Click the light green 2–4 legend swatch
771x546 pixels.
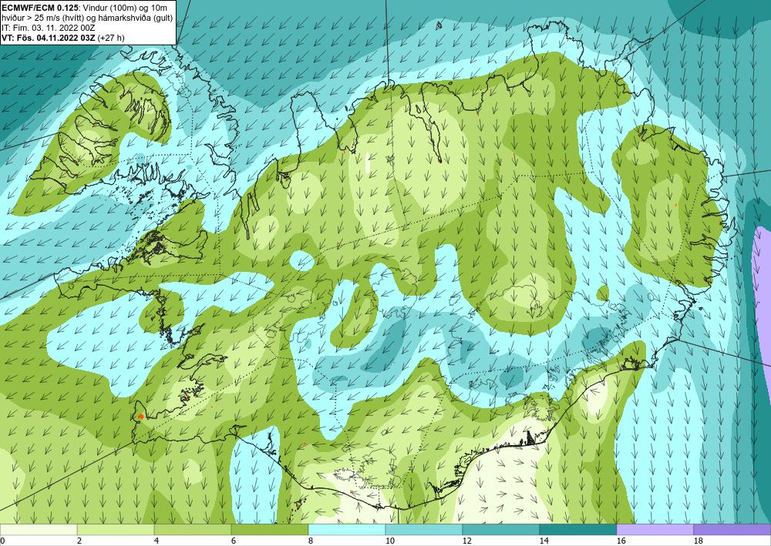coord(116,530)
